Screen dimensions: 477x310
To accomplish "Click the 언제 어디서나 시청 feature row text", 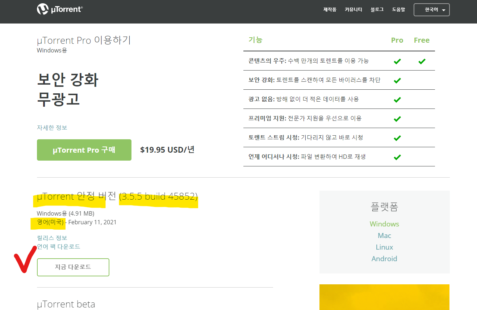I will click(307, 157).
